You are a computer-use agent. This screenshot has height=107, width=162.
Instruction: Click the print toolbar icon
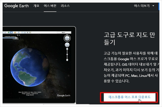[25, 33]
